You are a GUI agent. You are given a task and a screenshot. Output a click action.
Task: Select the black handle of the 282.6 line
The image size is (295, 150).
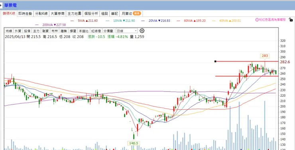pos(215,61)
